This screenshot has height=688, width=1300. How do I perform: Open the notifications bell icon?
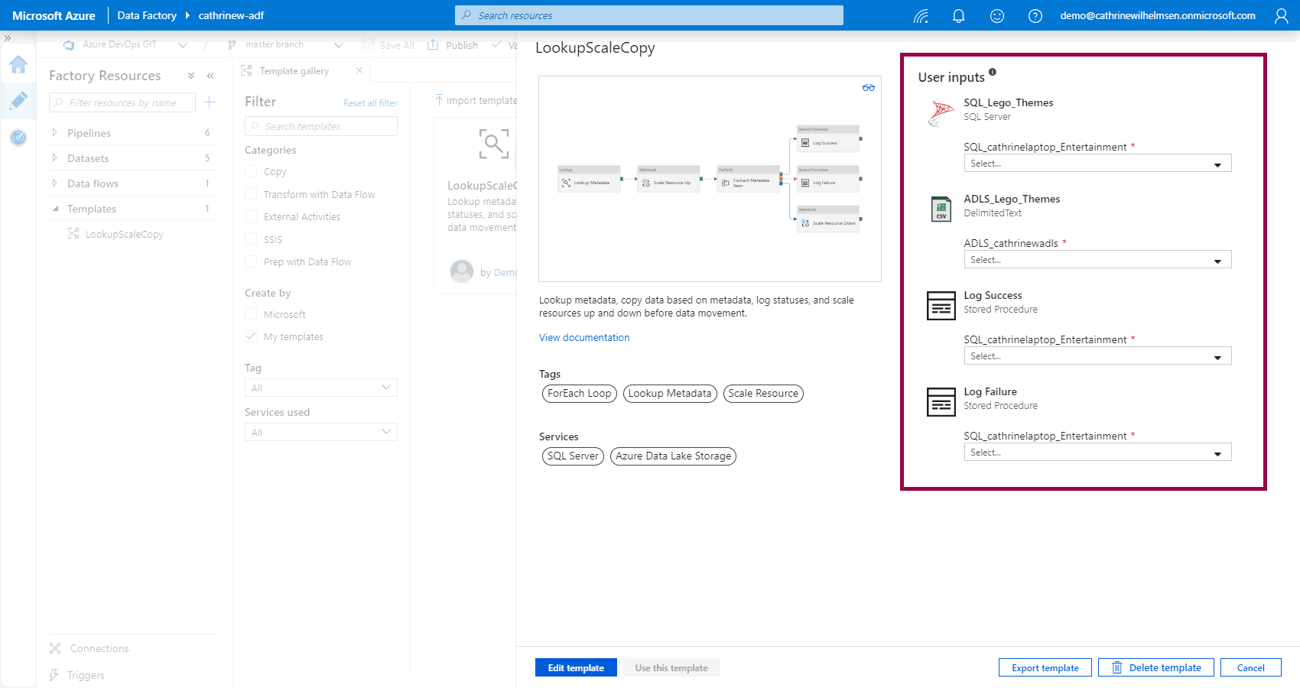[958, 16]
